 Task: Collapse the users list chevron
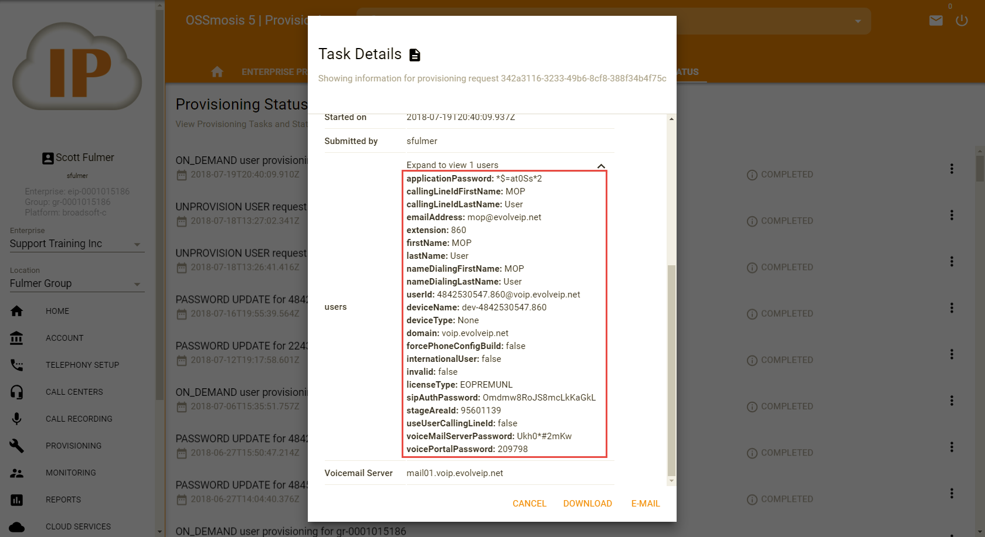tap(601, 166)
